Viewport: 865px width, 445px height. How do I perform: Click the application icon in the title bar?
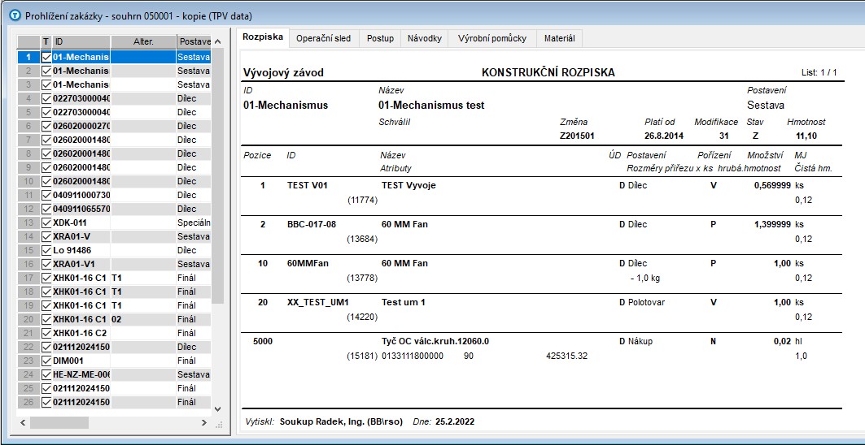pyautogui.click(x=15, y=16)
